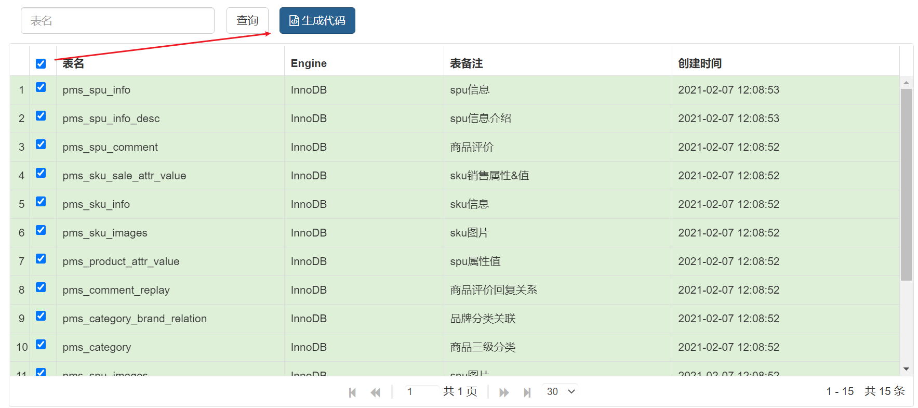This screenshot has width=918, height=408.
Task: Click the 商品评价 remark cell
Action: click(x=558, y=147)
